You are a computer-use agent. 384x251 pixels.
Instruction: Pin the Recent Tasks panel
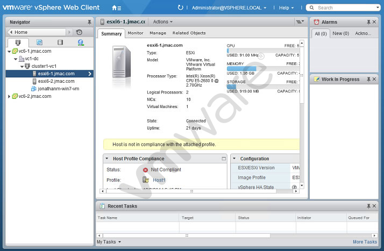pos(368,206)
